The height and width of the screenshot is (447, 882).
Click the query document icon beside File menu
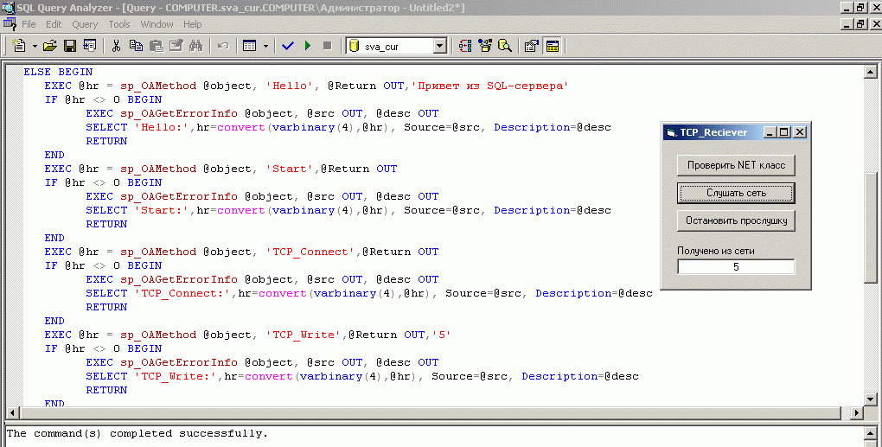pos(10,24)
